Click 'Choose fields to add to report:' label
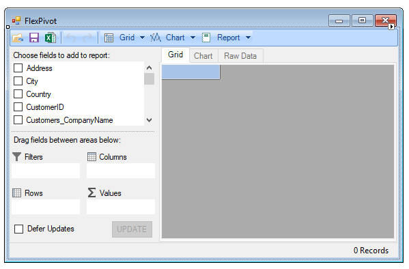The width and height of the screenshot is (409, 269). pyautogui.click(x=61, y=55)
